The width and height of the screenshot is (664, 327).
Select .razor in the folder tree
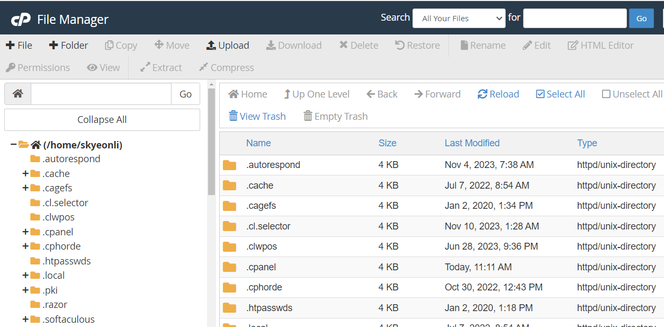pyautogui.click(x=55, y=305)
